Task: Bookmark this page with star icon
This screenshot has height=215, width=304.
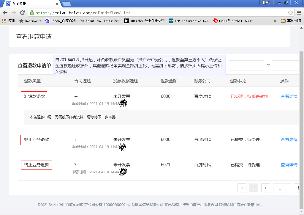Action: coord(290,13)
